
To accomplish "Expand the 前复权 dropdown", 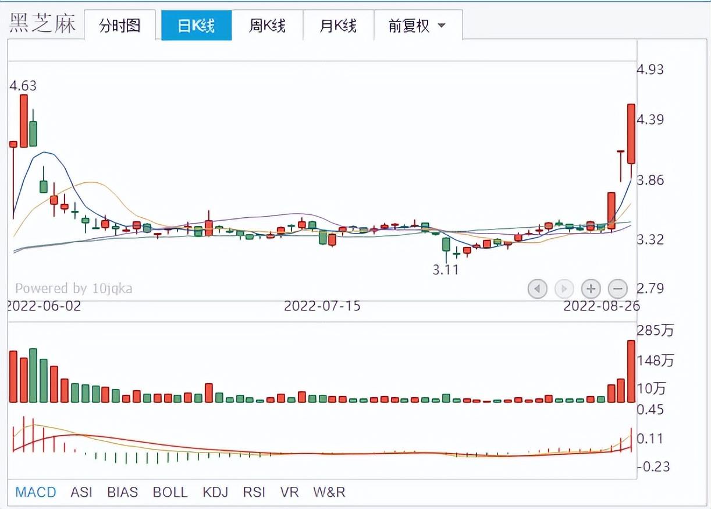I will (x=418, y=26).
